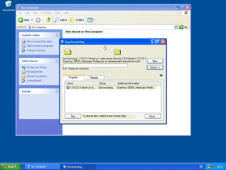The width and height of the screenshot is (226, 170).
Task: Click the pushpin icon in Synchronizing dialog
Action: point(161,75)
